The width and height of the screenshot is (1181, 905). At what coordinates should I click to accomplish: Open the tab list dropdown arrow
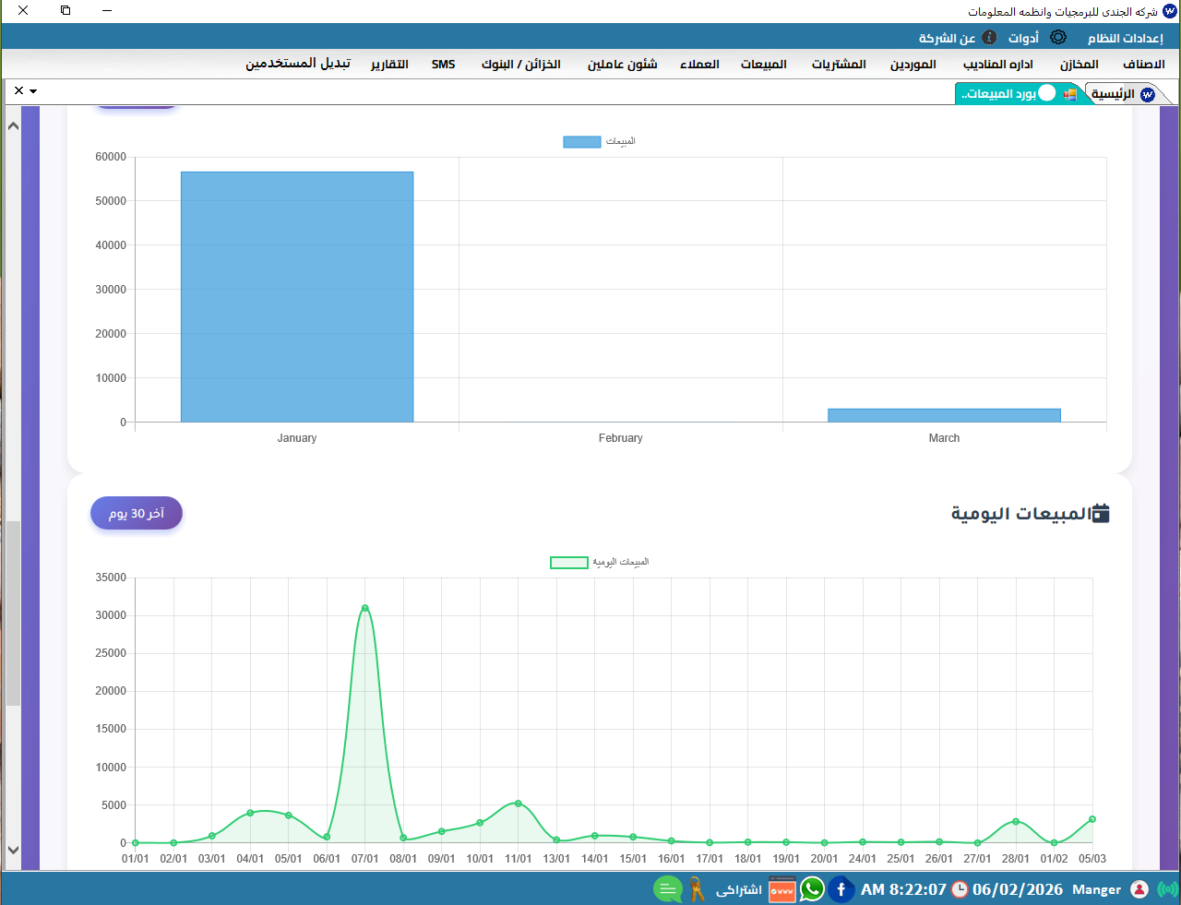(x=33, y=91)
